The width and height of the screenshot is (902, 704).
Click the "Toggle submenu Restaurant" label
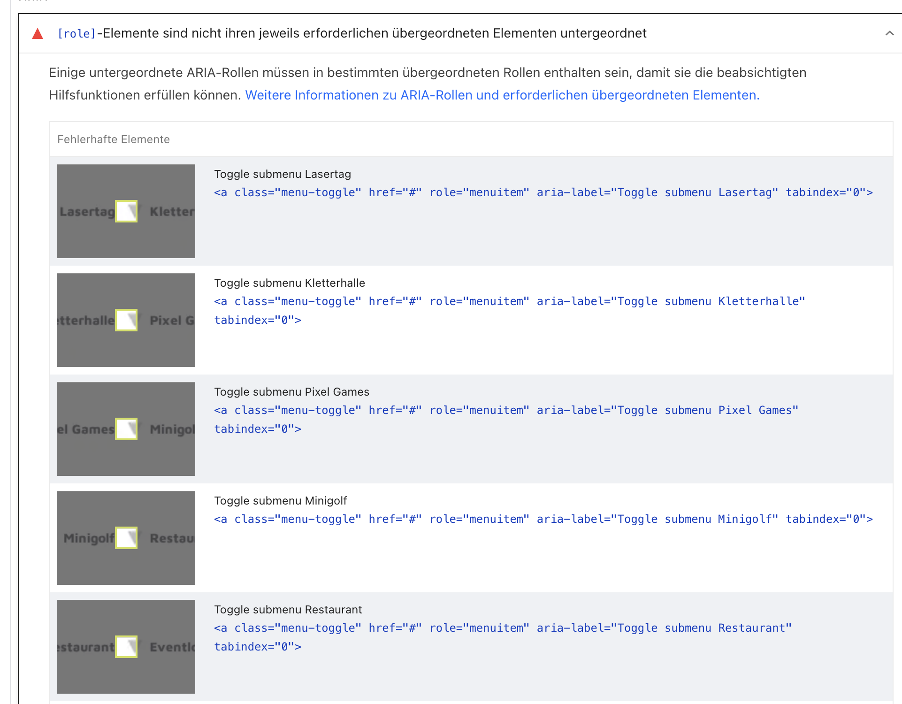[x=288, y=610]
